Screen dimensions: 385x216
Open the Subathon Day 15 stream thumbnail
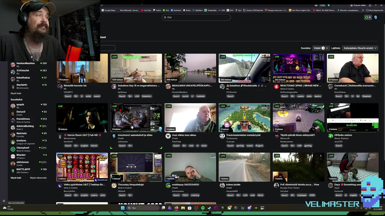[136, 68]
